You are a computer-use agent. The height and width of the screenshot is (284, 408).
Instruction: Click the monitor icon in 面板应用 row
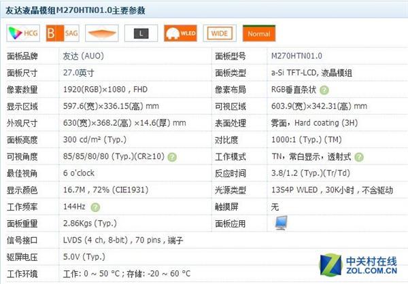[x=280, y=222]
